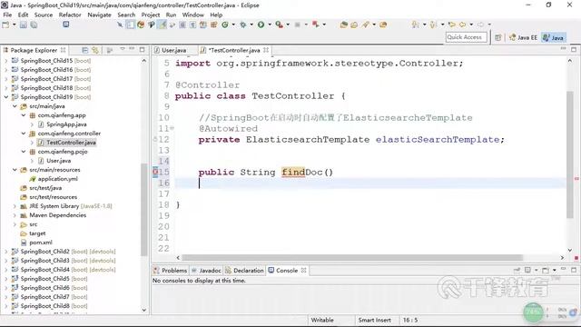Select User.java under com.qianfeng.pojo
This screenshot has width=581, height=327.
(x=58, y=161)
